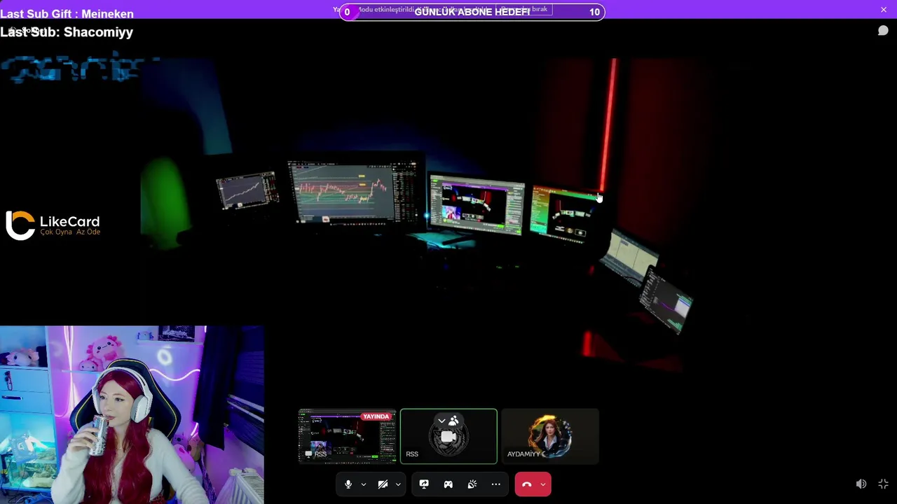Screen dimensions: 897x504
Task: Open more options three-dot menu
Action: click(496, 484)
